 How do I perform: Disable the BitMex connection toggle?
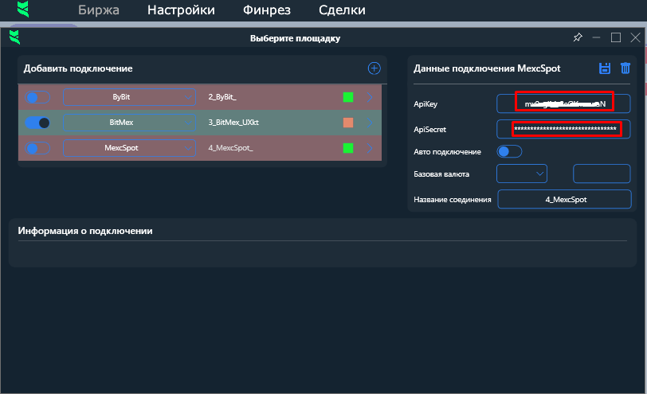[37, 123]
